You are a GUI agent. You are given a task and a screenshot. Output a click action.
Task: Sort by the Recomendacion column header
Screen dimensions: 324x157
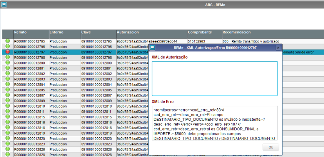coord(273,34)
